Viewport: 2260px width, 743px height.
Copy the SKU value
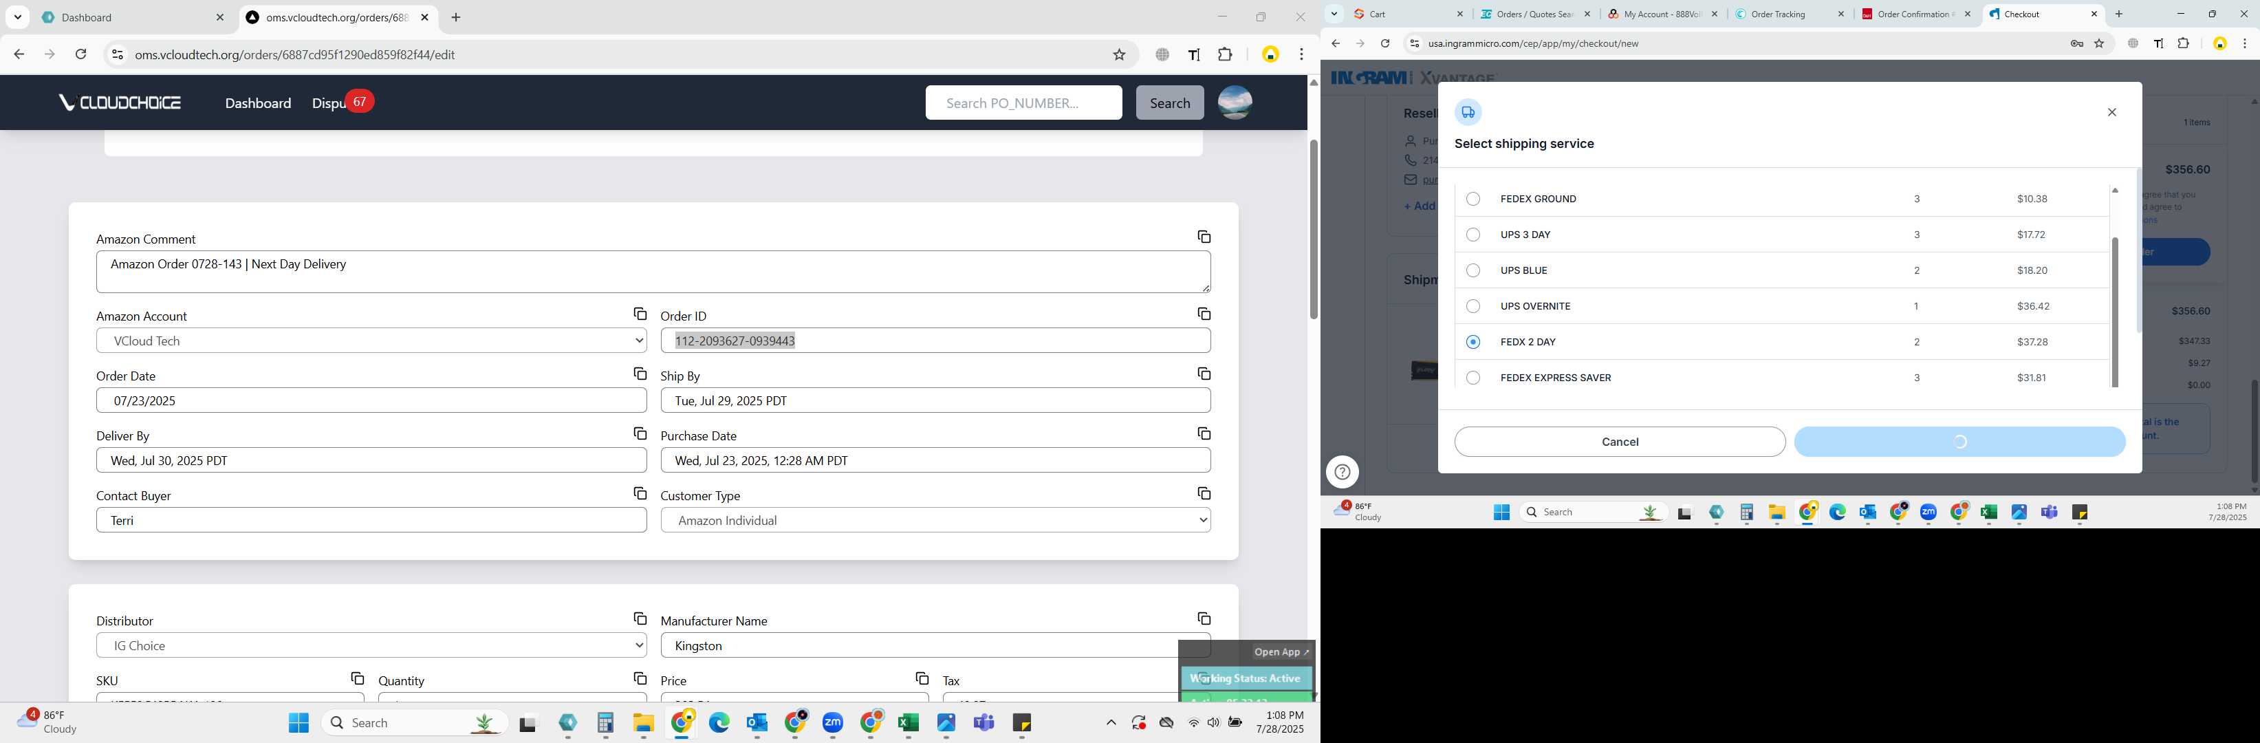357,678
